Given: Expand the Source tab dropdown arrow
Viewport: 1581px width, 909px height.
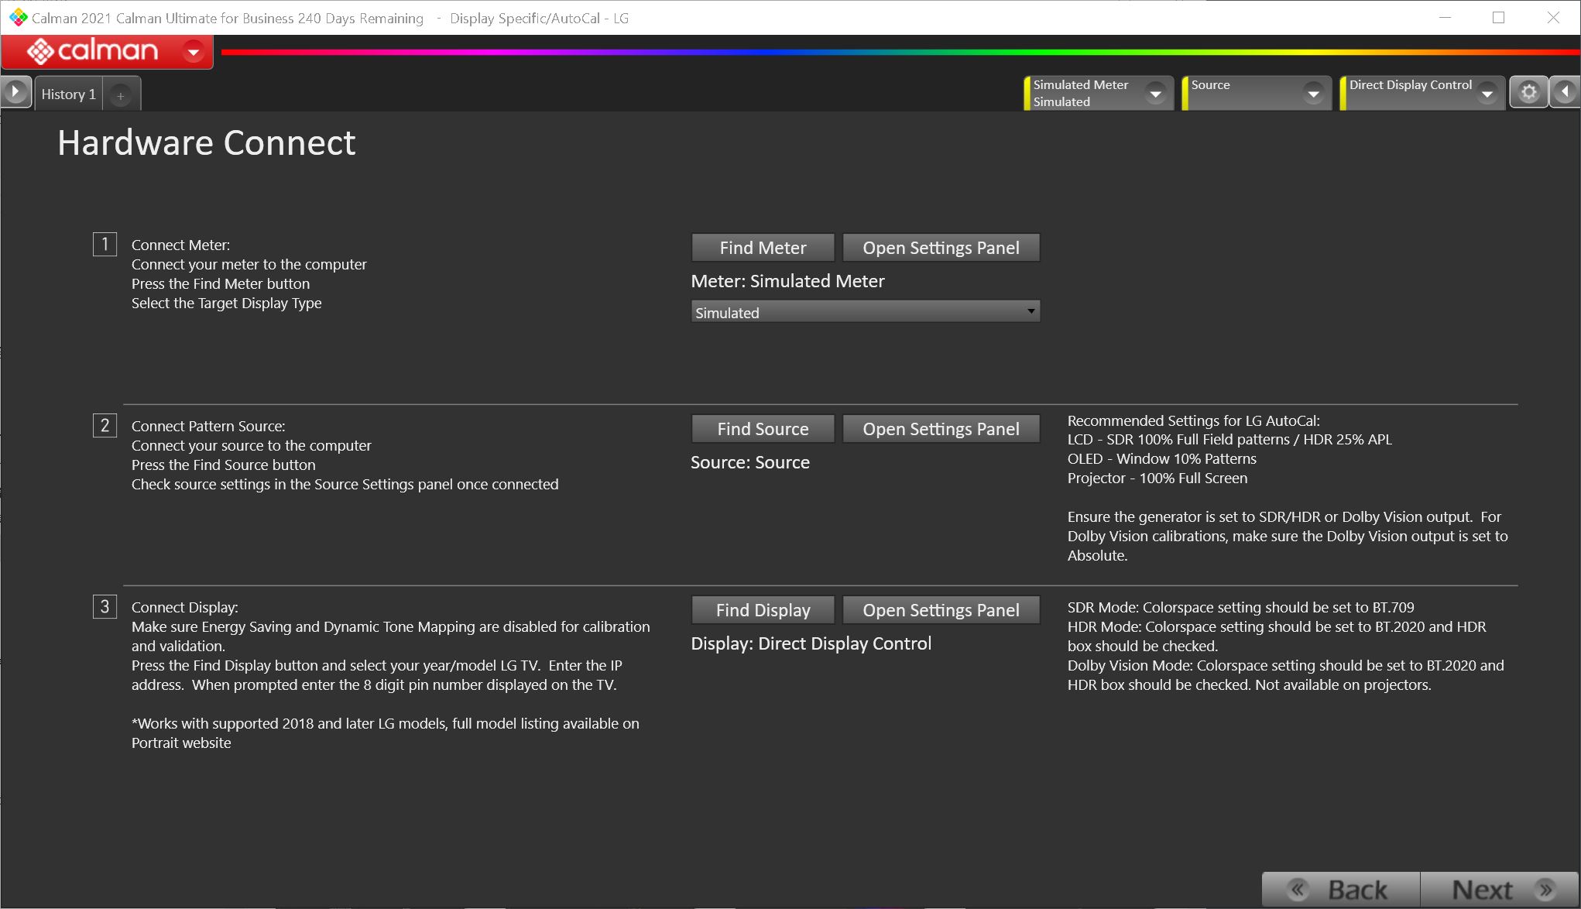Looking at the screenshot, I should [1313, 94].
